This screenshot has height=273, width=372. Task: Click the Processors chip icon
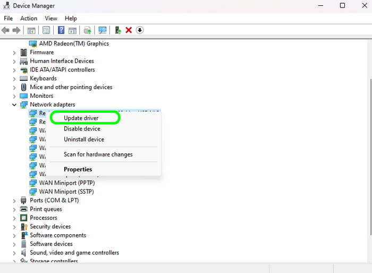[23, 218]
